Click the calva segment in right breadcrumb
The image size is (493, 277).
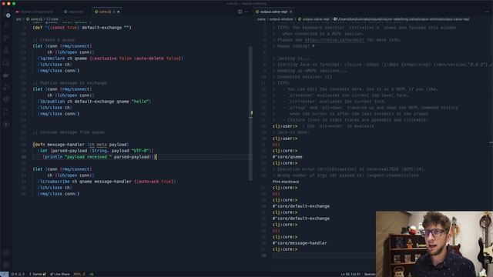(x=261, y=19)
